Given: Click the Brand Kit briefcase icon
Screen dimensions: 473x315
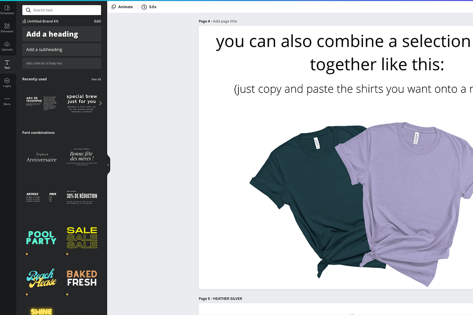Looking at the screenshot, I should [x=24, y=21].
